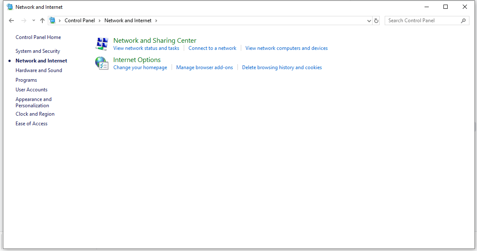
Task: Click the window title bar network icon
Action: point(10,7)
